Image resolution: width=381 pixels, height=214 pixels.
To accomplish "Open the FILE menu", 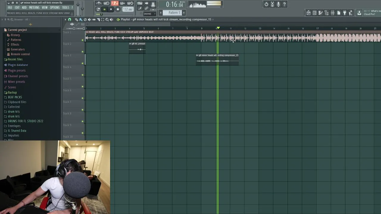I will [10, 7].
